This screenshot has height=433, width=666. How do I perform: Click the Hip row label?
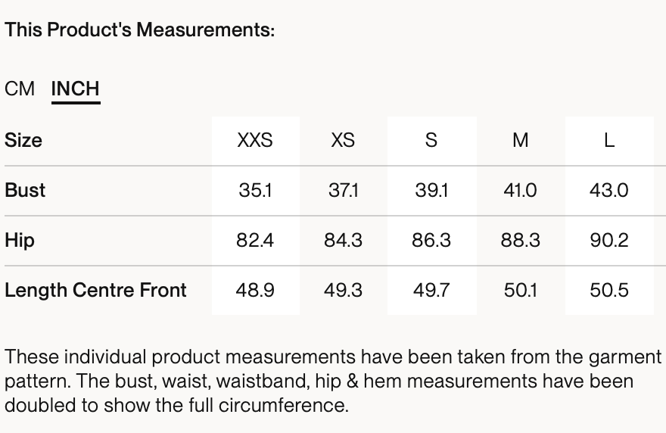point(20,240)
